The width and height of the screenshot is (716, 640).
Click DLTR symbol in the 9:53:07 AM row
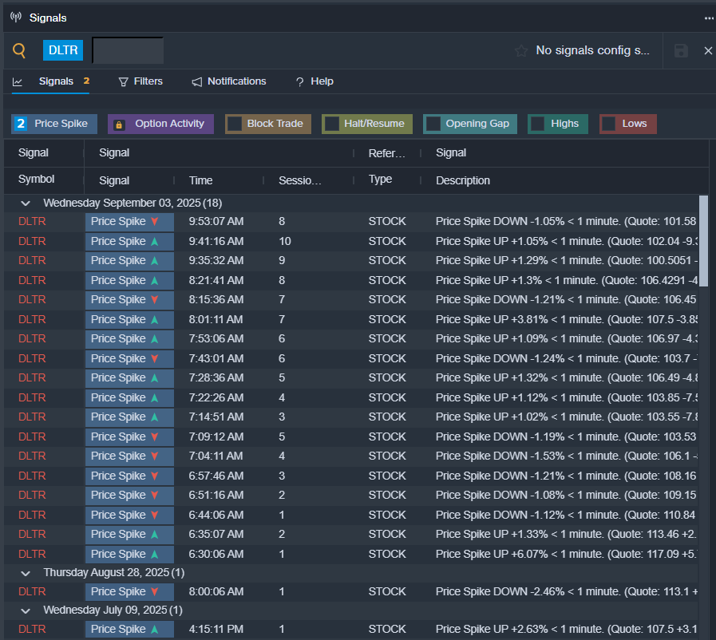(x=32, y=221)
